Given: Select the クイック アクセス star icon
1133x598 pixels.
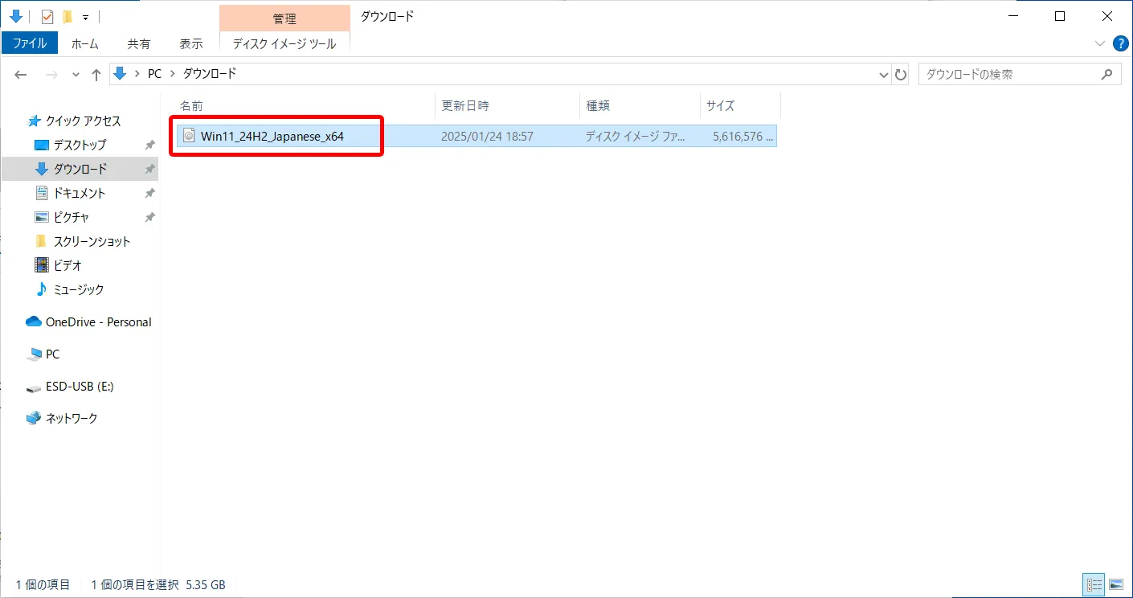Looking at the screenshot, I should (34, 121).
